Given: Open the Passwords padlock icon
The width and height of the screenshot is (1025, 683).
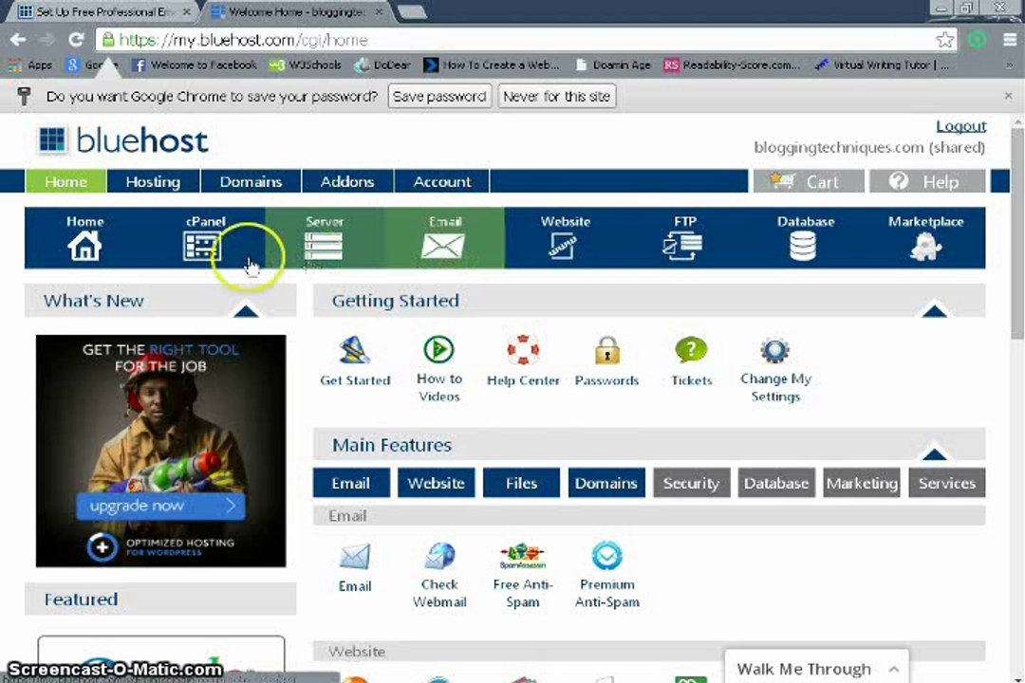Looking at the screenshot, I should [x=607, y=350].
